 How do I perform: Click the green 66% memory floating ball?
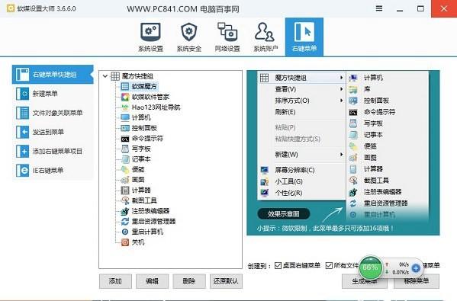(370, 267)
